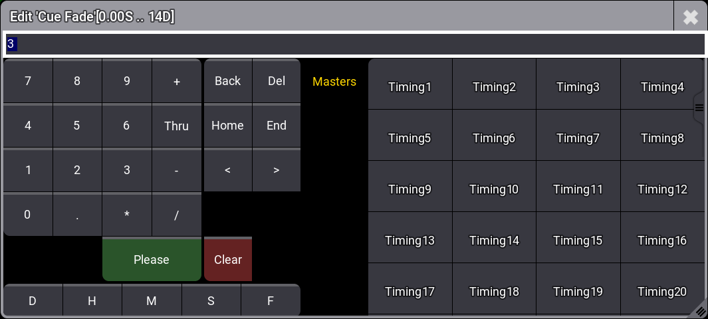Screen dimensions: 708x319
Task: Select the Timing11 master
Action: click(x=578, y=189)
